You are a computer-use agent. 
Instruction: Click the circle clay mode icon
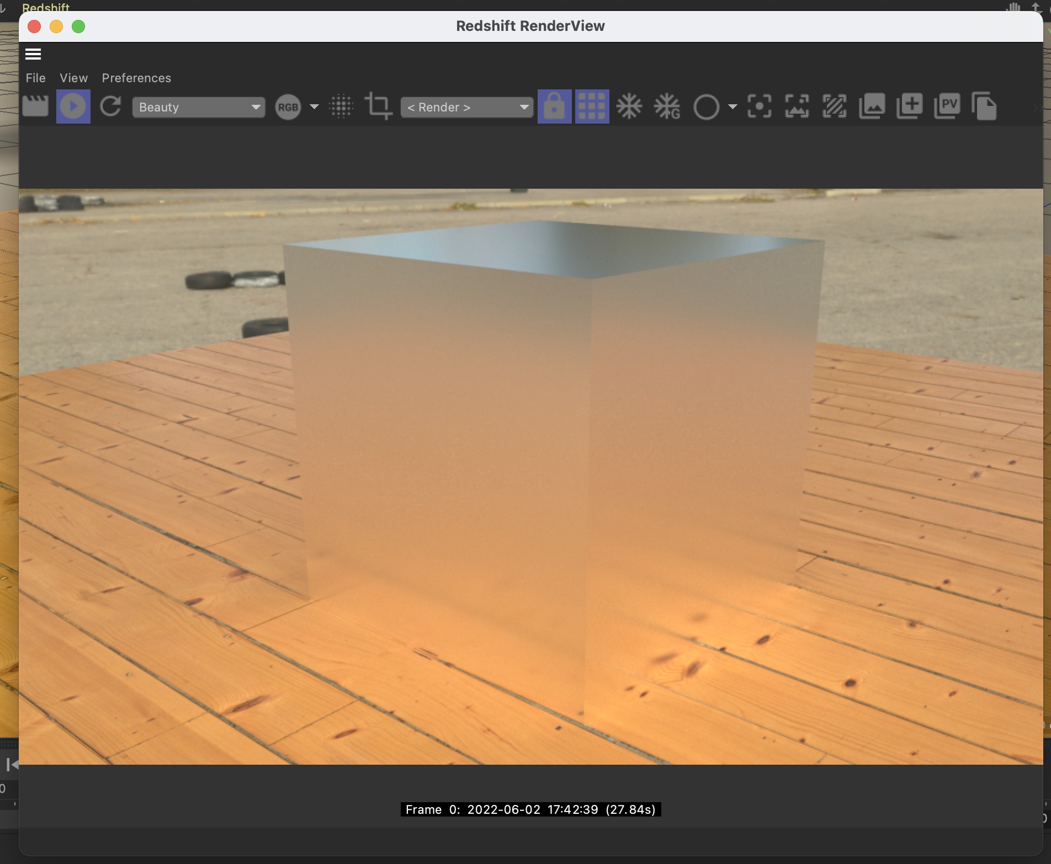(706, 107)
